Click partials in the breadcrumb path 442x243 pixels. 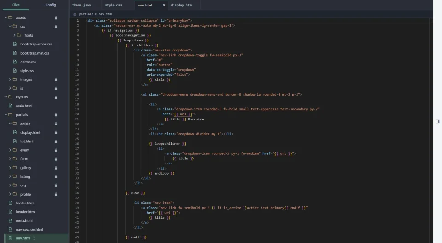(86, 14)
